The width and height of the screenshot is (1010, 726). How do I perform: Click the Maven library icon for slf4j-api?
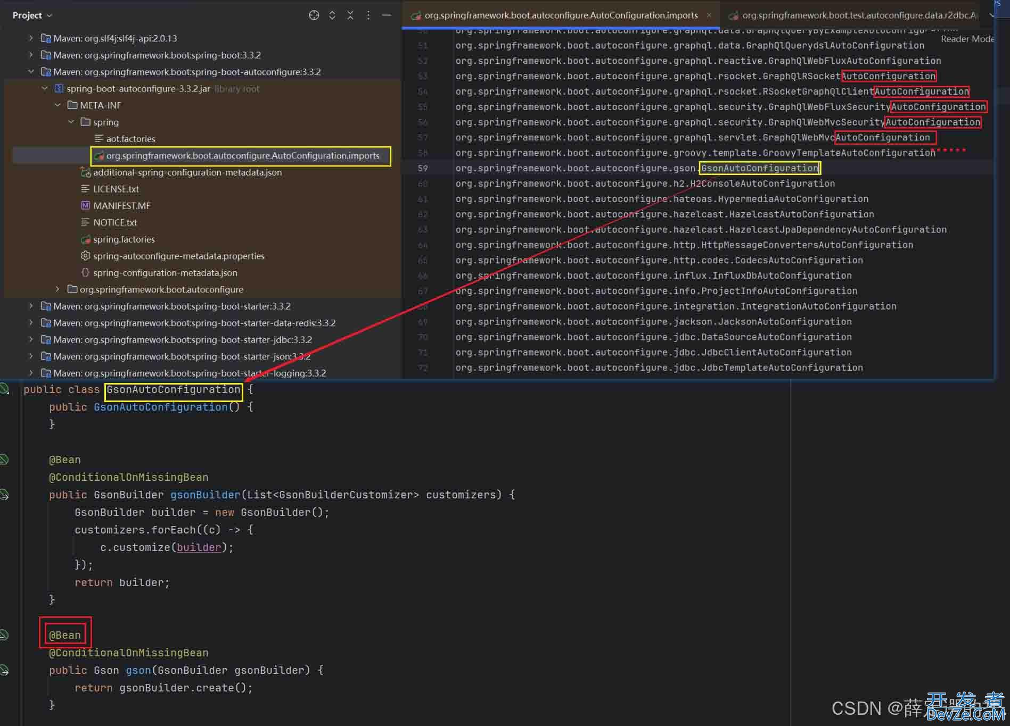(x=46, y=38)
